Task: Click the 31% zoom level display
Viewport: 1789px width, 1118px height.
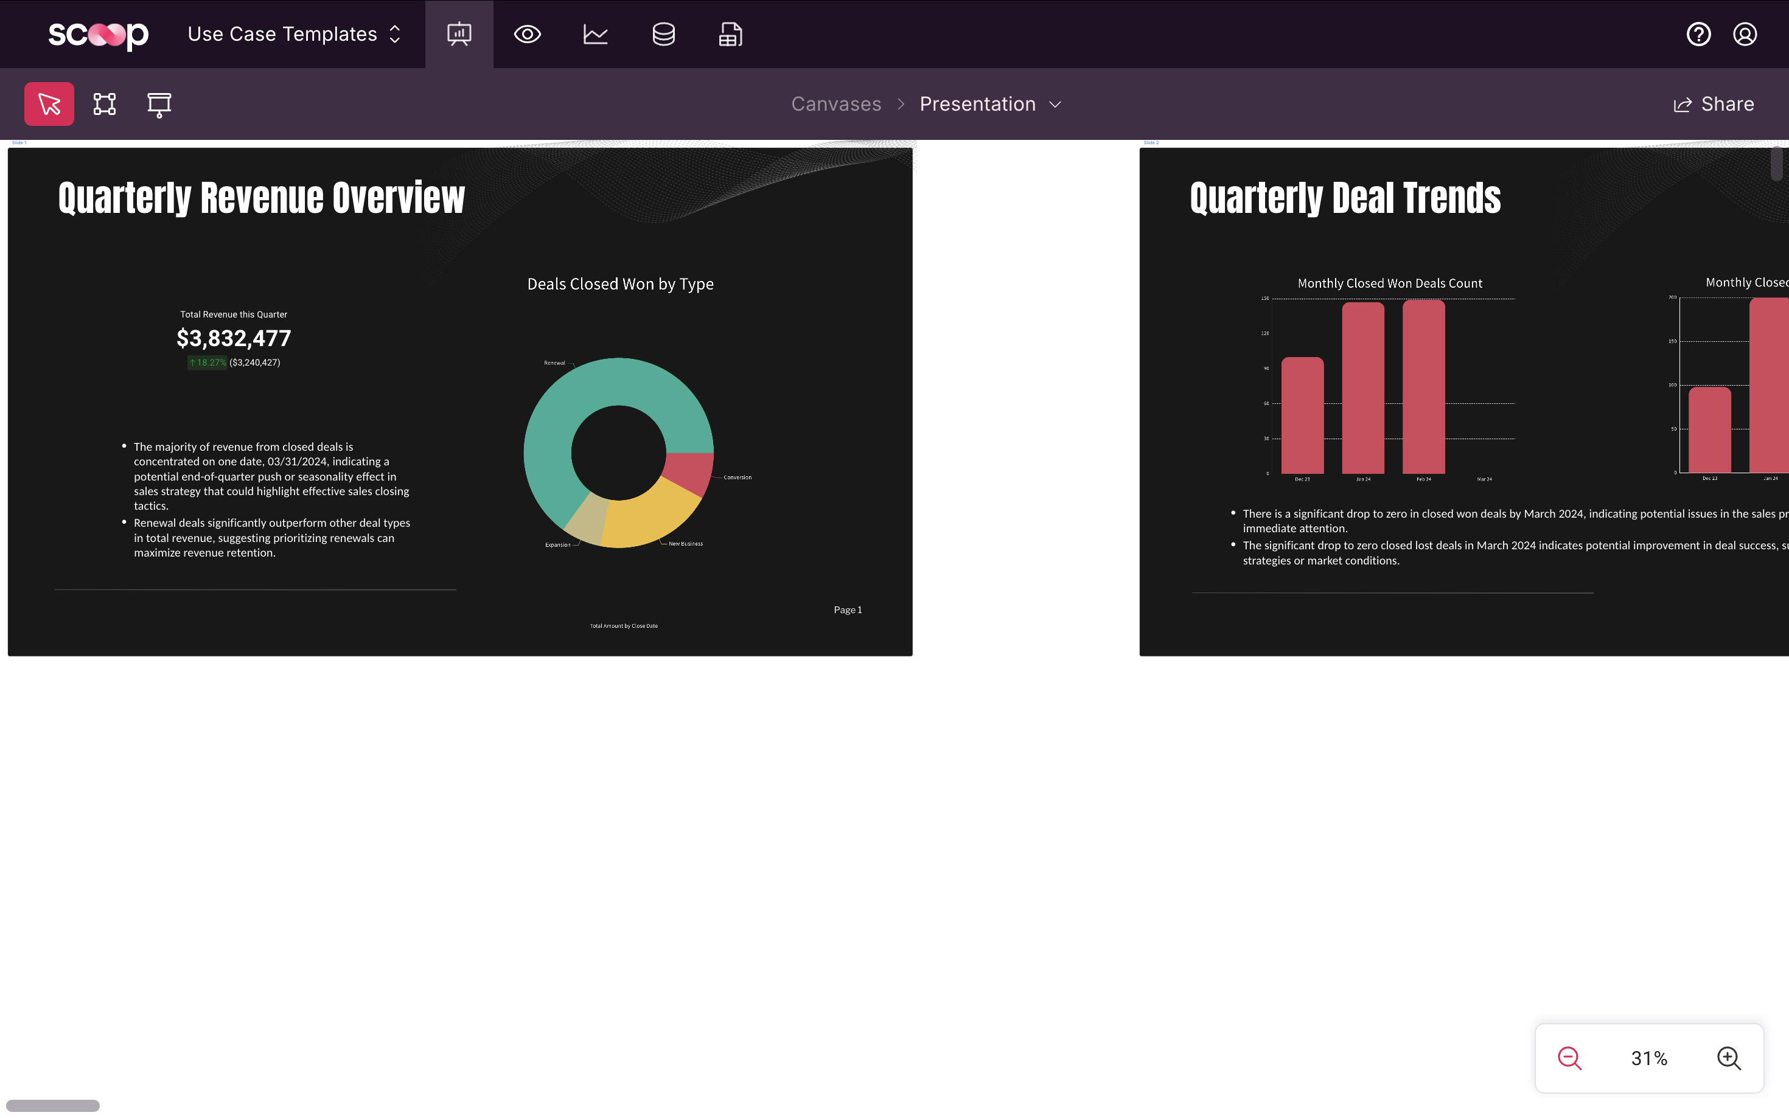Action: pyautogui.click(x=1648, y=1058)
